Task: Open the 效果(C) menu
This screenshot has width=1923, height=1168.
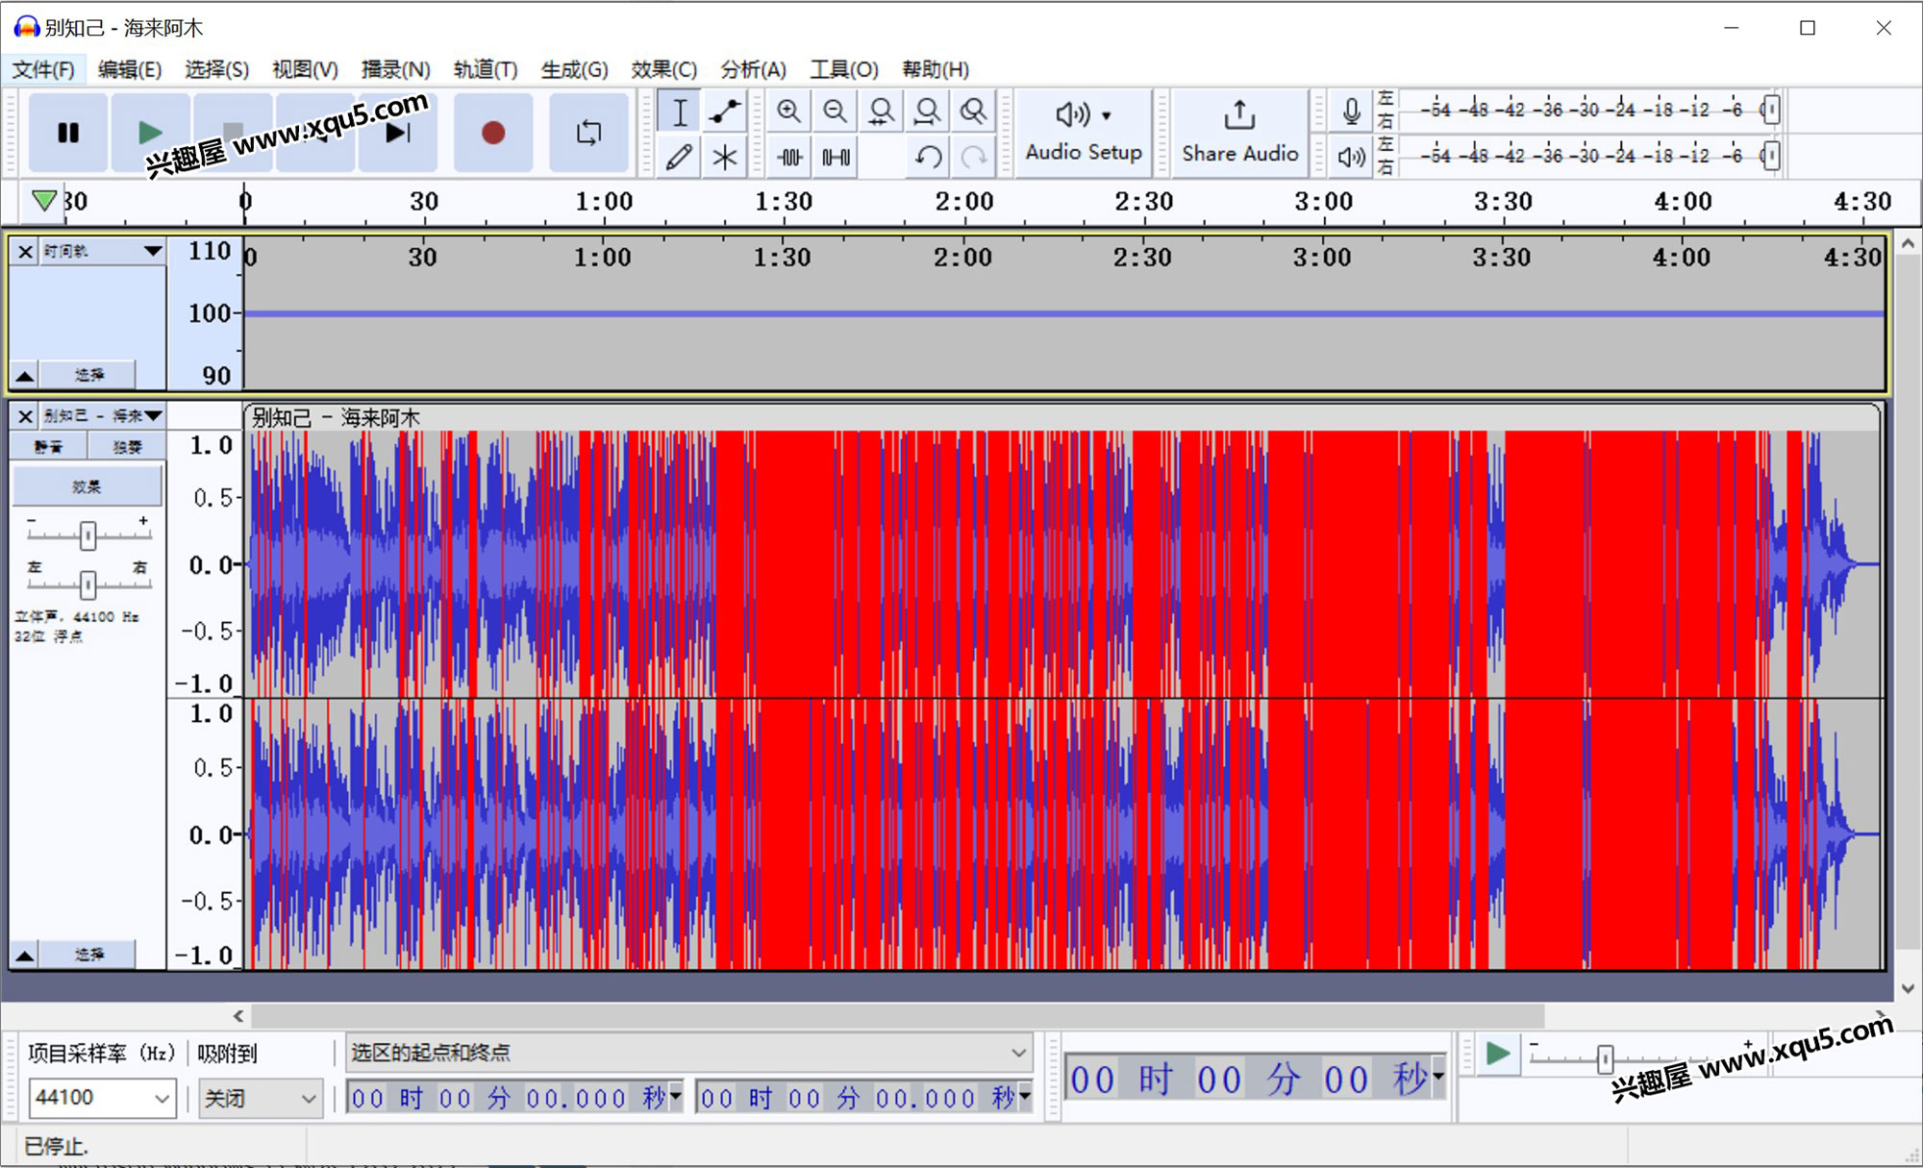Action: [x=663, y=69]
